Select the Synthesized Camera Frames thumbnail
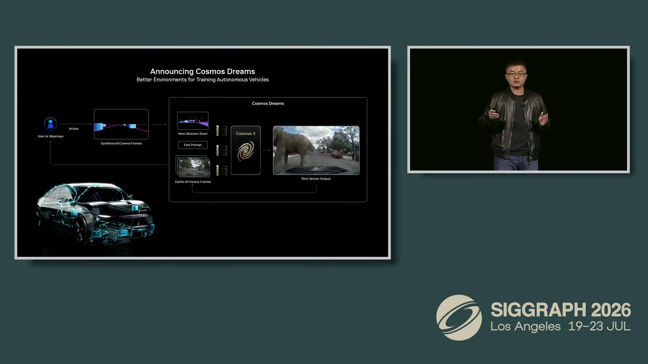Viewport: 648px width, 364px height. coord(121,124)
